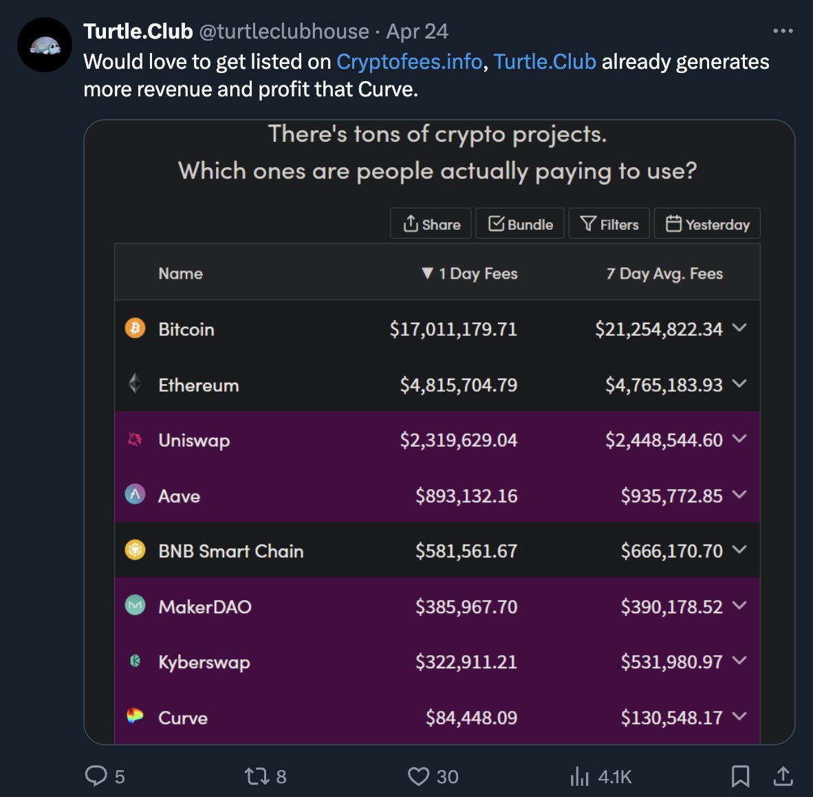Expand the Curve row chevron
This screenshot has height=797, width=813.
point(739,716)
